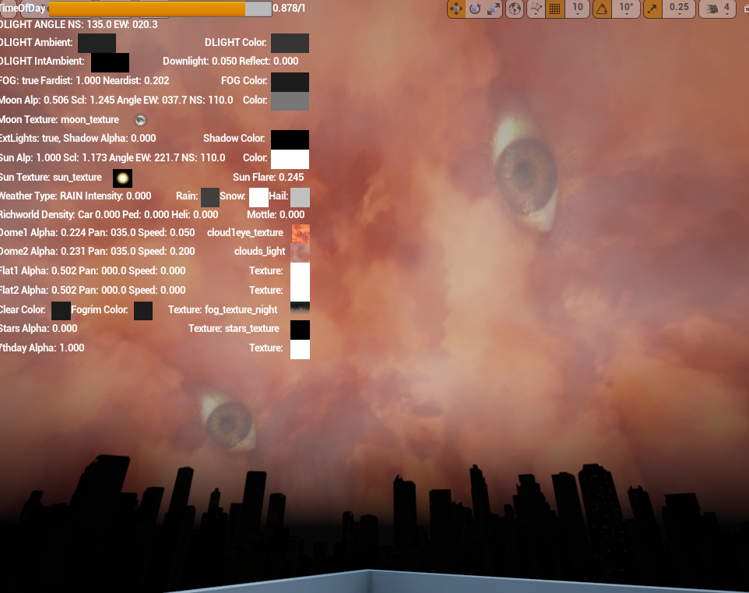Select the scale transform tool
Image resolution: width=749 pixels, height=593 pixels.
494,9
